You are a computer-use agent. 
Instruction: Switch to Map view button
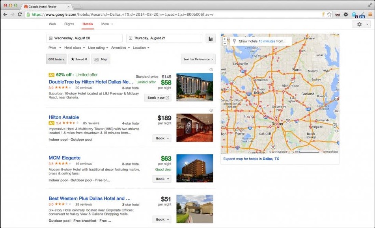[x=101, y=59]
